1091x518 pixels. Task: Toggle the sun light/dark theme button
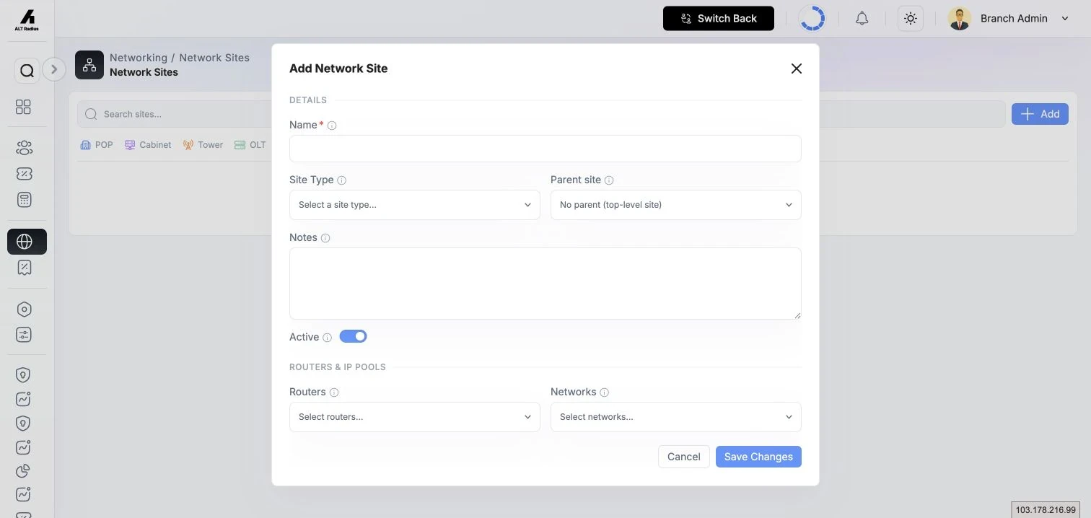pyautogui.click(x=911, y=19)
